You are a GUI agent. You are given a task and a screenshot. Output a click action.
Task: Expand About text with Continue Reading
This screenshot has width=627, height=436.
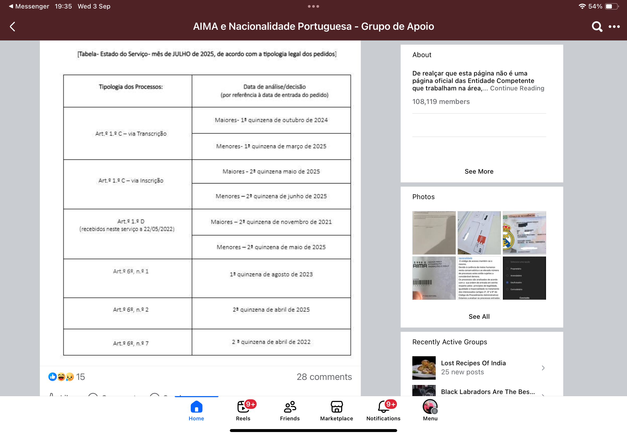pos(517,88)
